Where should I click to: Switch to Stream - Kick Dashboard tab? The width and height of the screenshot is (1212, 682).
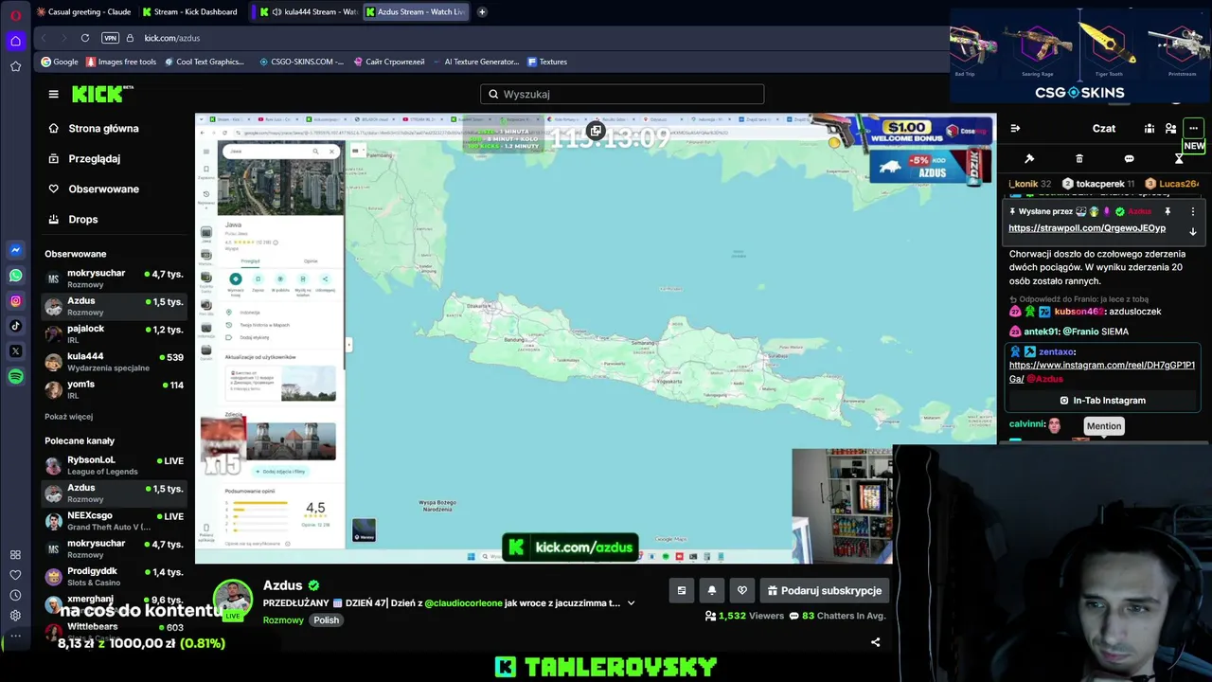tap(190, 12)
